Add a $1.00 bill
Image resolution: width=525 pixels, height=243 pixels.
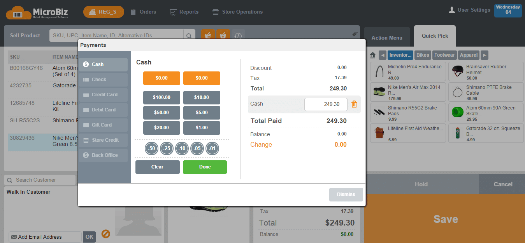coord(202,128)
